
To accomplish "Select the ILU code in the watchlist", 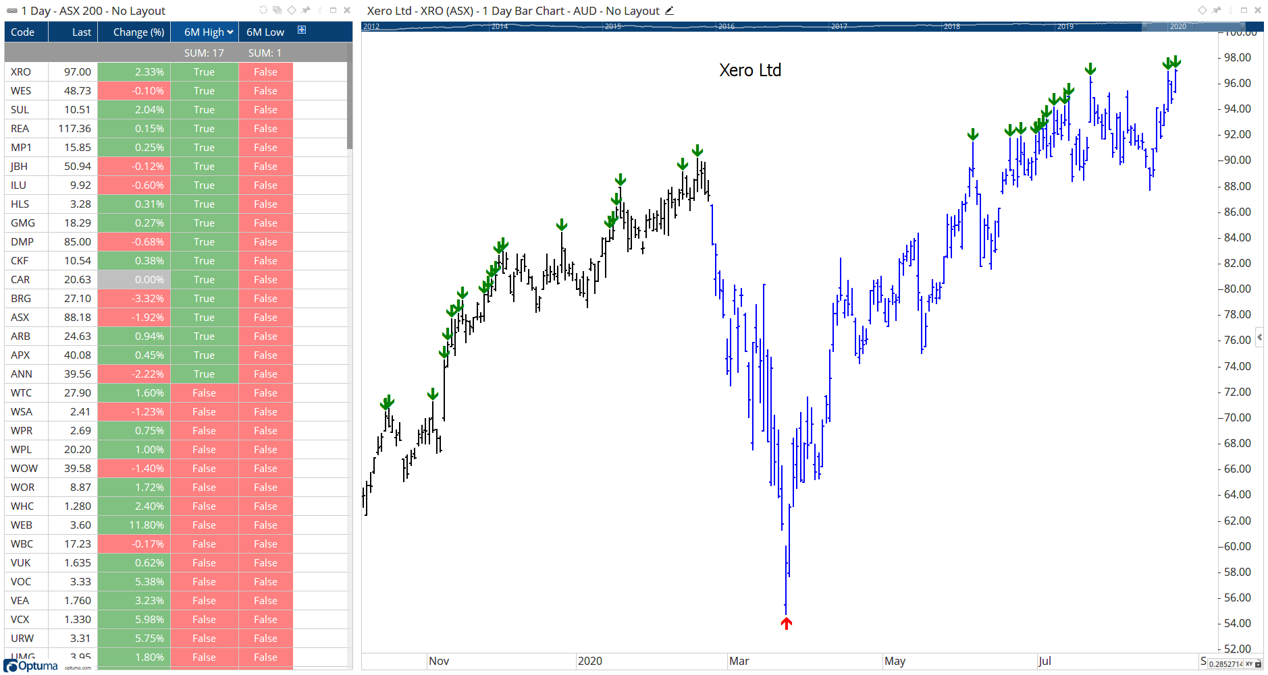I will (x=18, y=185).
